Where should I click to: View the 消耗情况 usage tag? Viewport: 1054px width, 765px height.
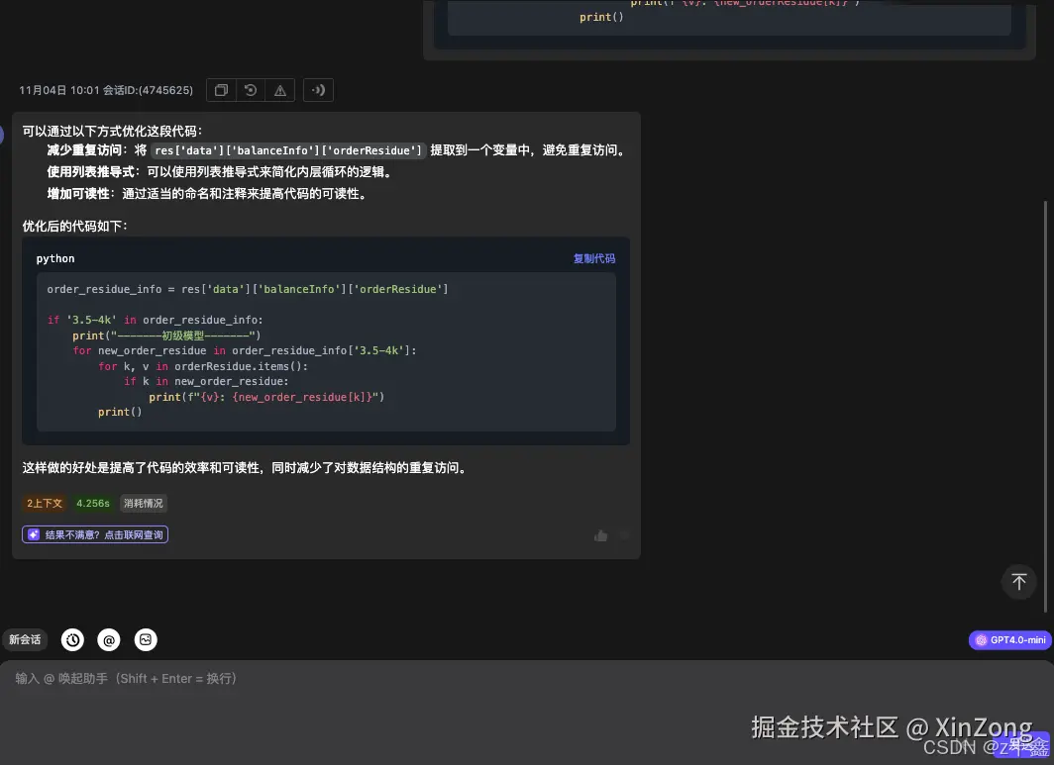coord(143,503)
